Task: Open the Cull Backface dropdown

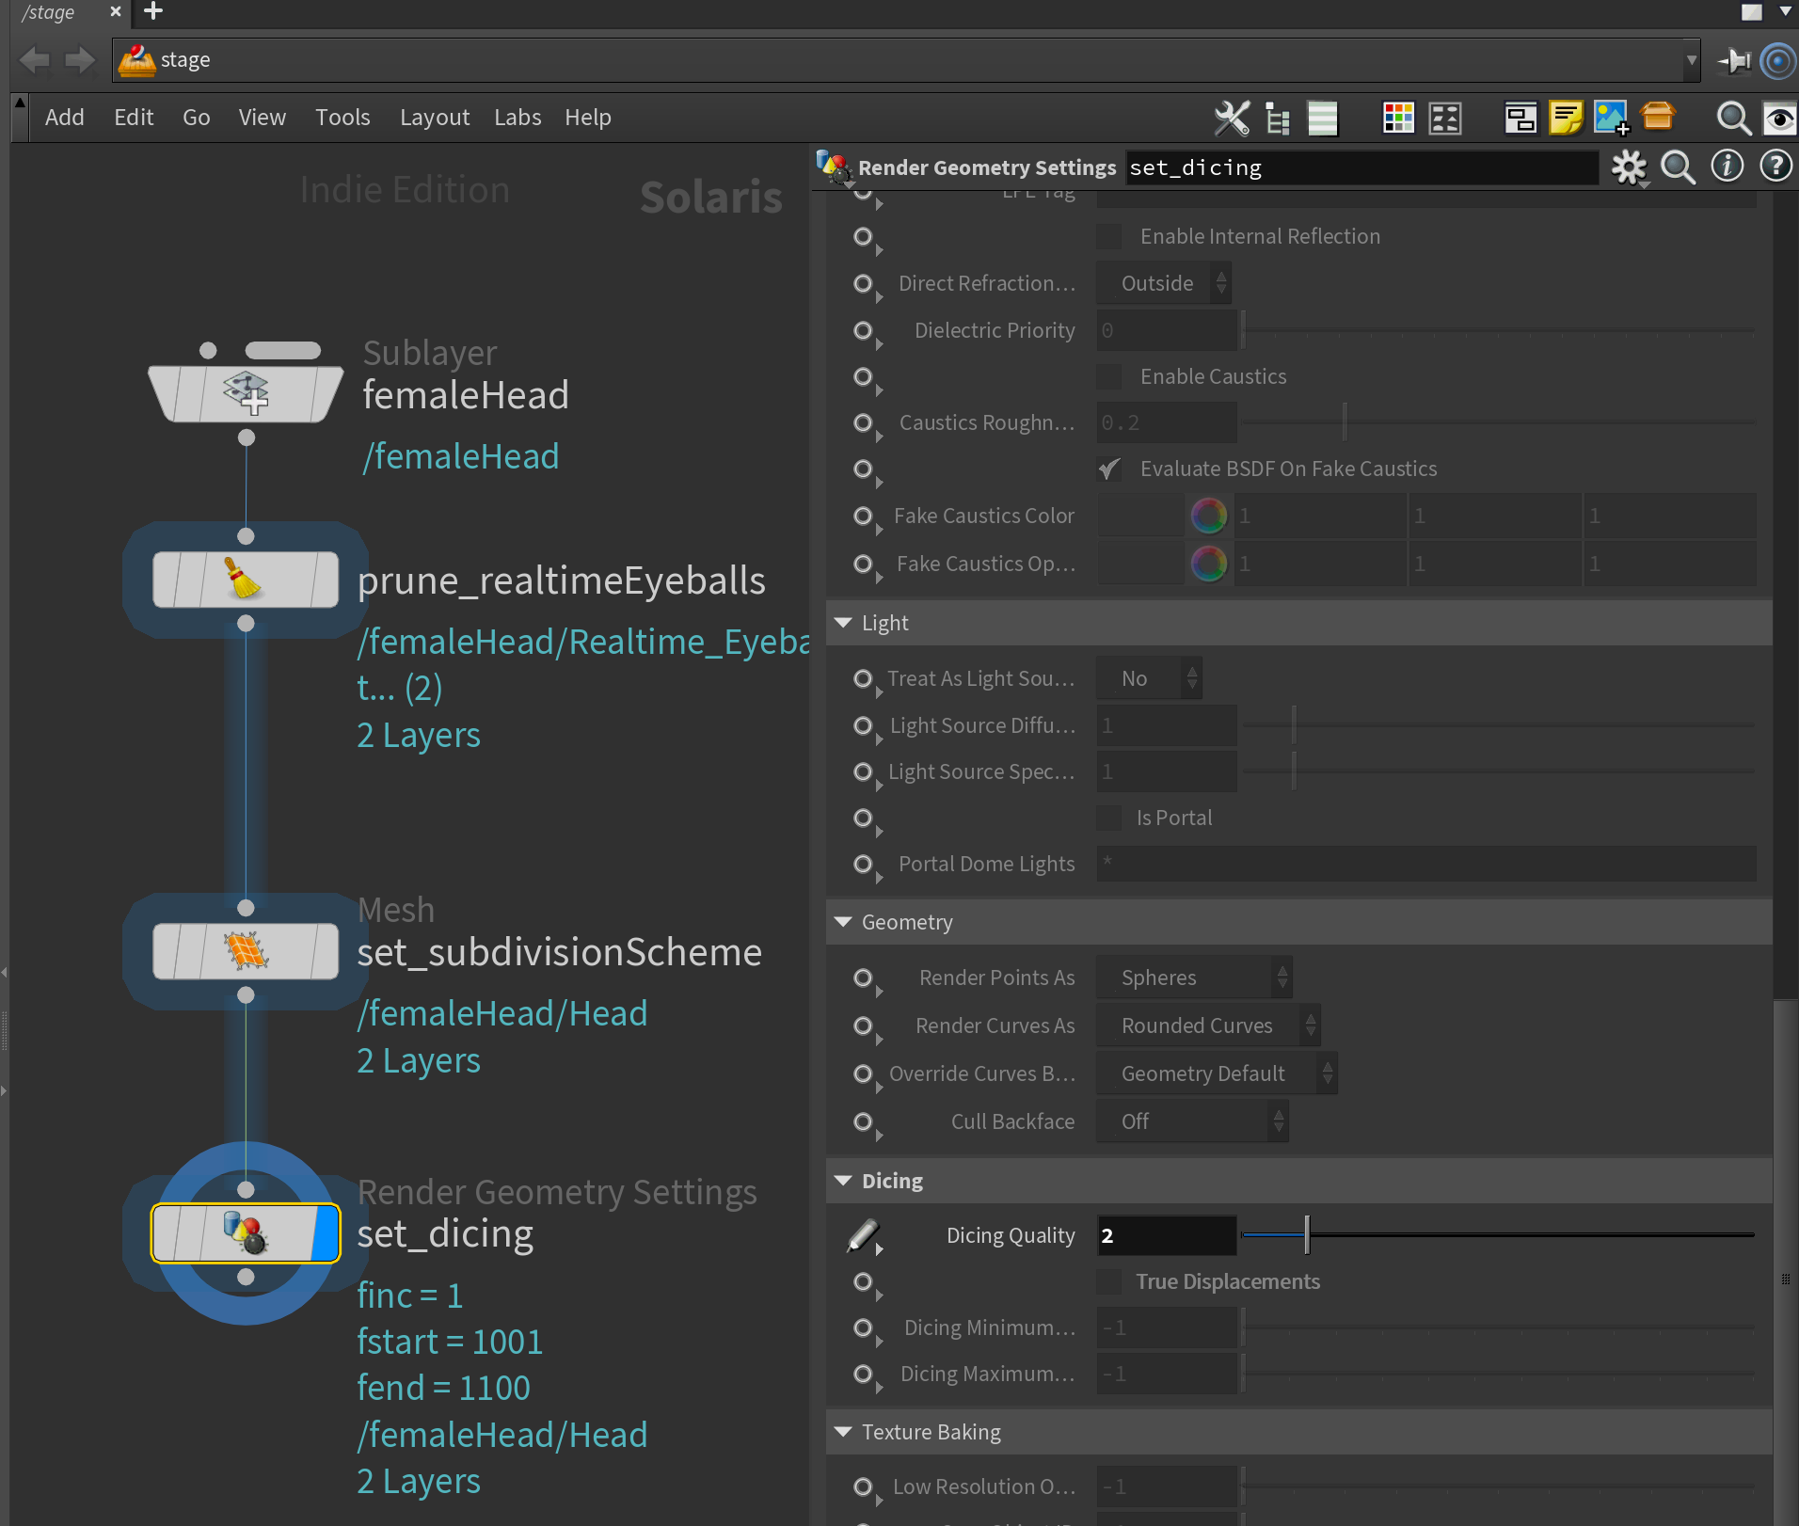Action: click(1191, 1121)
